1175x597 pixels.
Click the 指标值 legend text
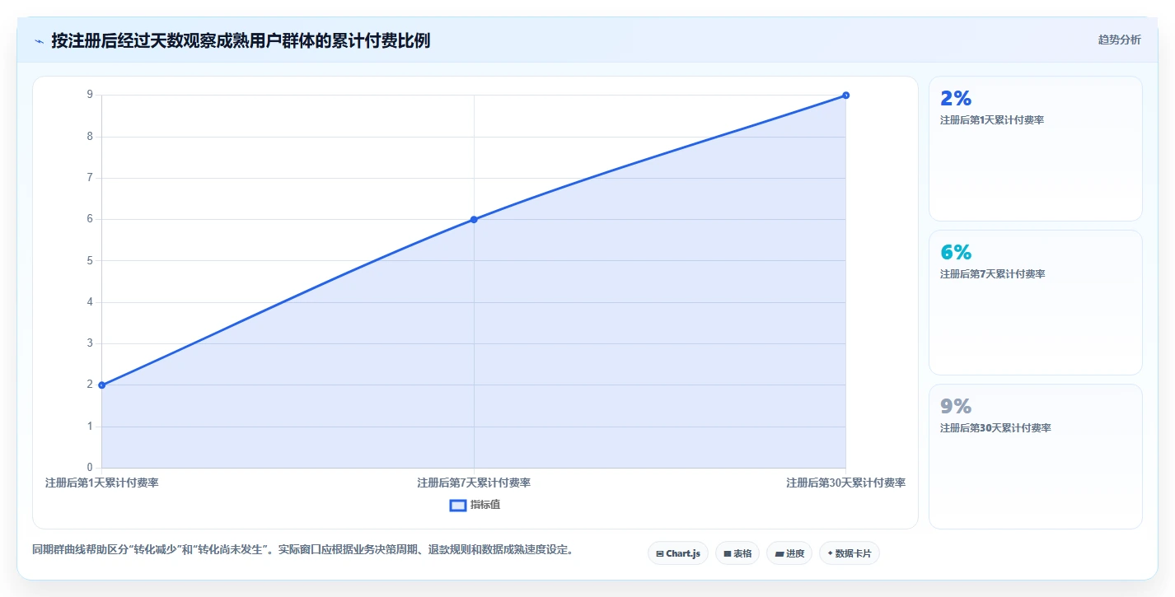[485, 505]
